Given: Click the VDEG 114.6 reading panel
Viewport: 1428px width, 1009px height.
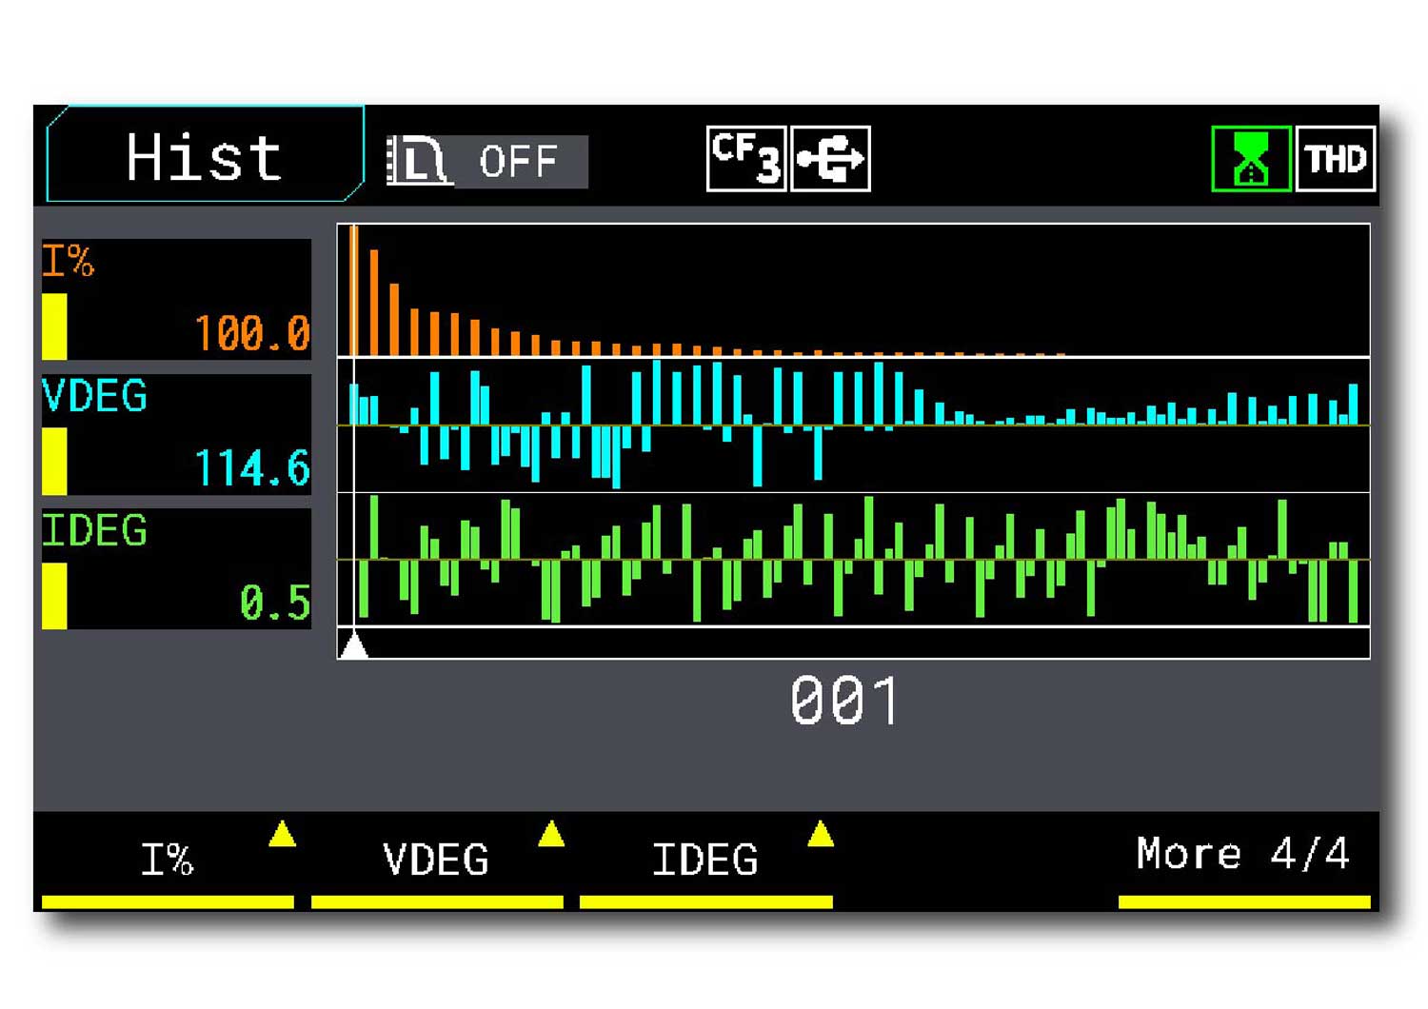Looking at the screenshot, I should pos(176,434).
